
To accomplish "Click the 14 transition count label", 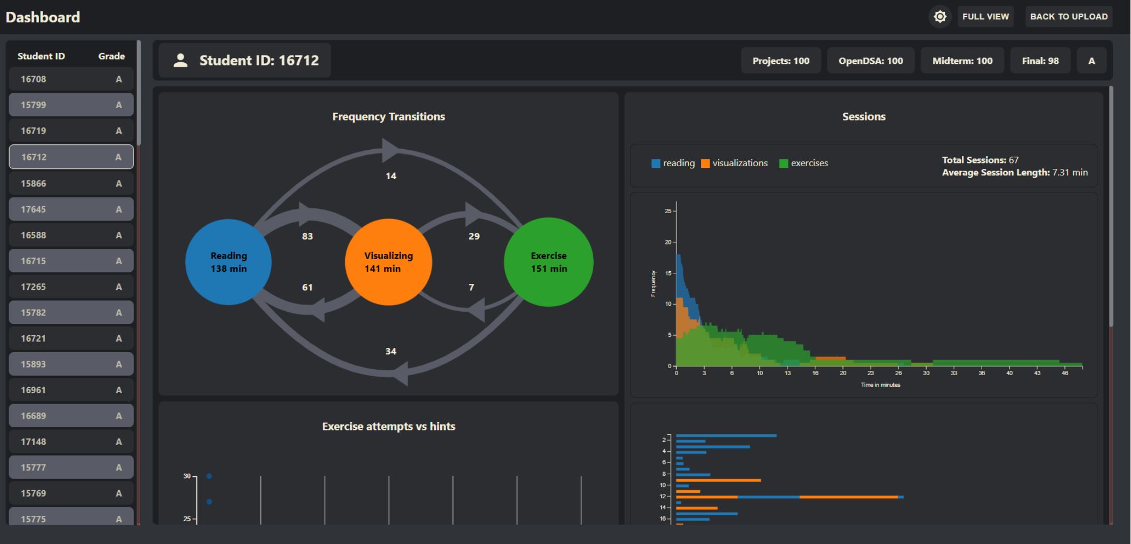I will click(x=391, y=176).
